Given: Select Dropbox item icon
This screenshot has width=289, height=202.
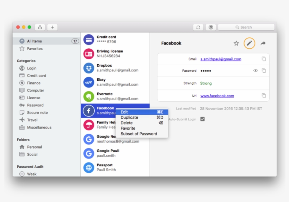Looking at the screenshot, I should coord(89,68).
